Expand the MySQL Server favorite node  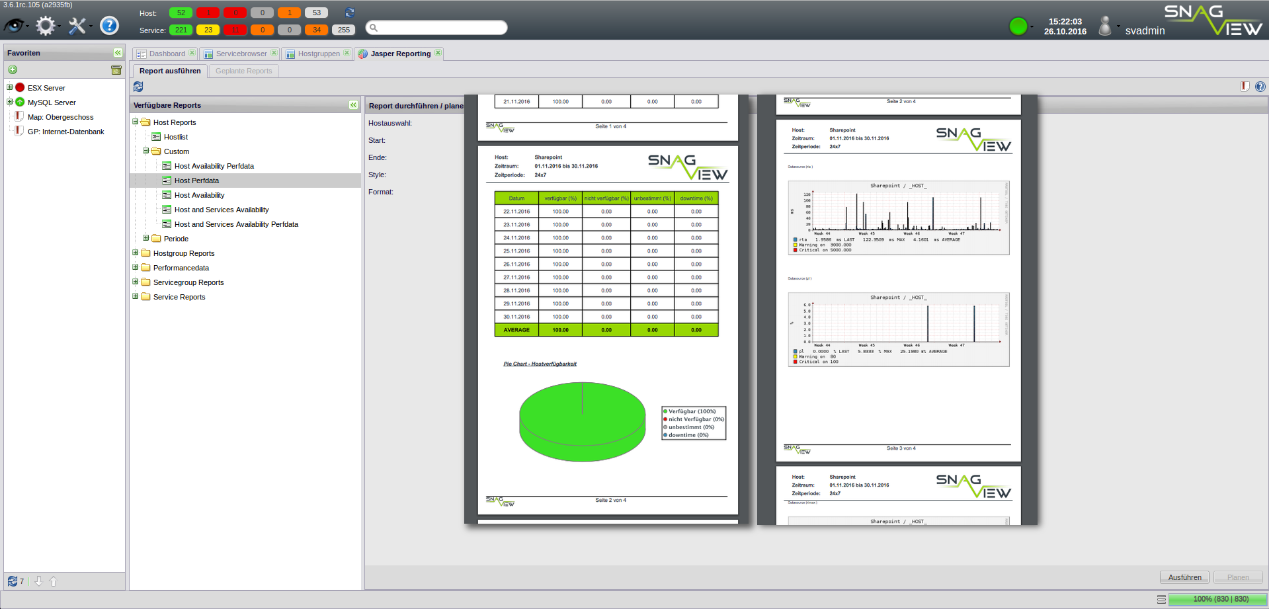click(9, 101)
